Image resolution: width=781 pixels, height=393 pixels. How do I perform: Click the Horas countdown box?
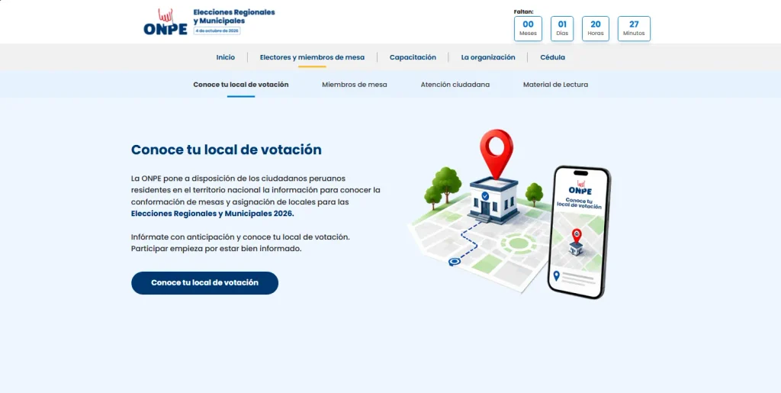[595, 29]
